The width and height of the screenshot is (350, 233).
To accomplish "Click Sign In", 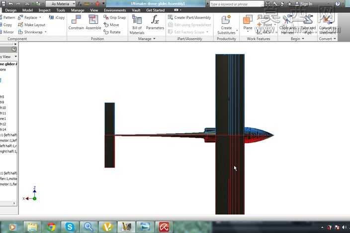I will (304, 4).
